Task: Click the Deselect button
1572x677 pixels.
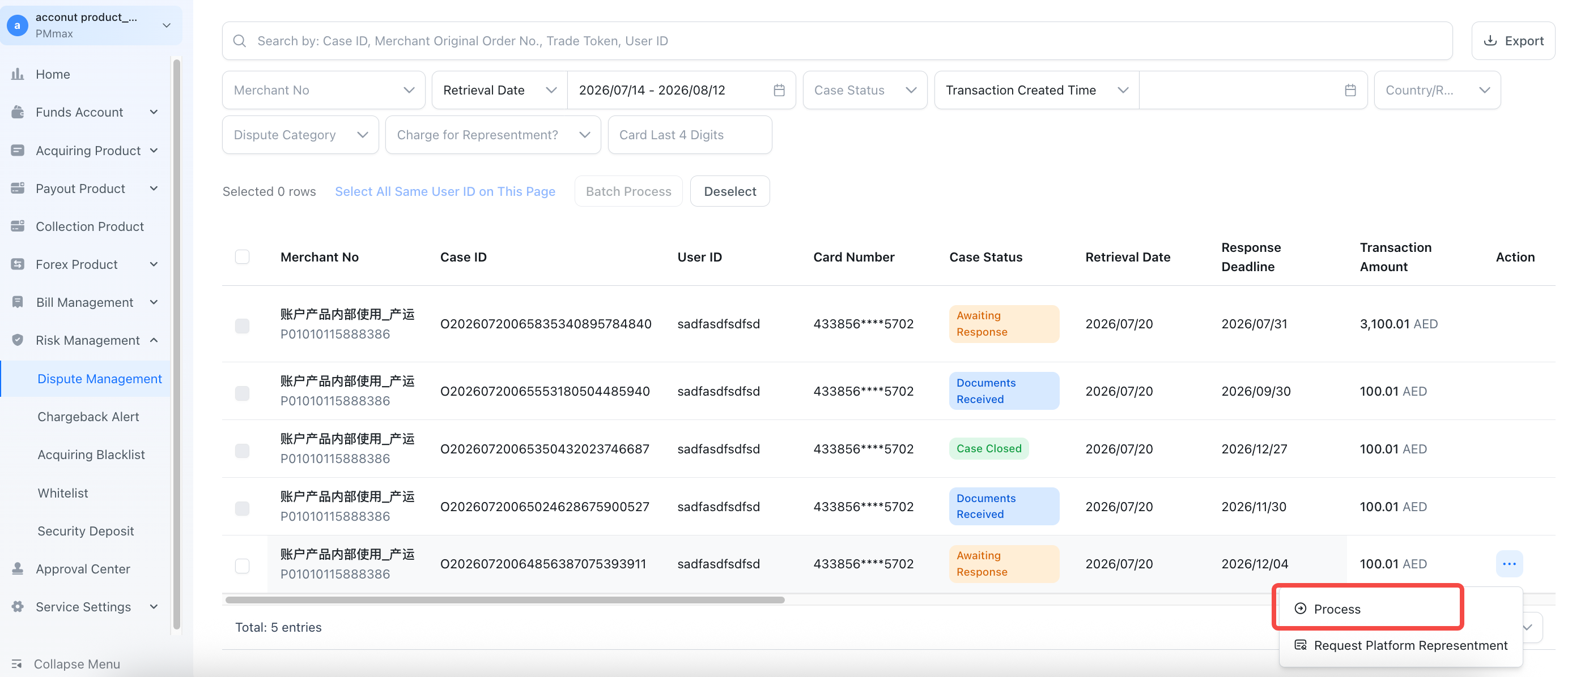Action: point(730,191)
